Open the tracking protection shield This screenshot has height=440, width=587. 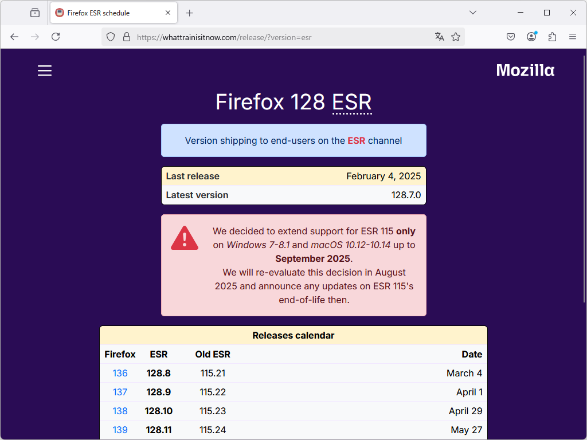pos(109,37)
